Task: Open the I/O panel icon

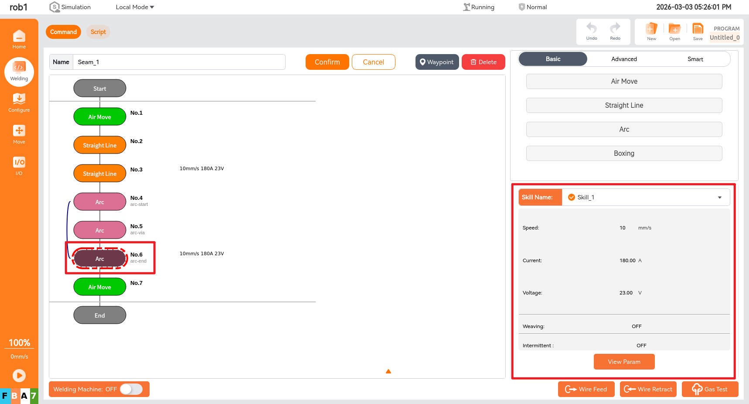Action: click(19, 166)
